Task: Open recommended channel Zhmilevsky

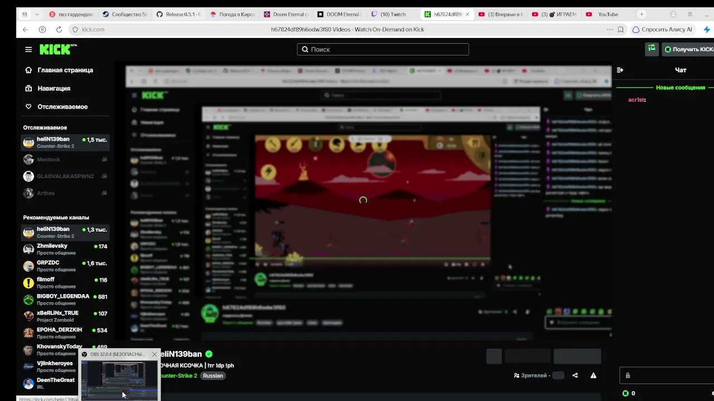Action: tap(65, 250)
